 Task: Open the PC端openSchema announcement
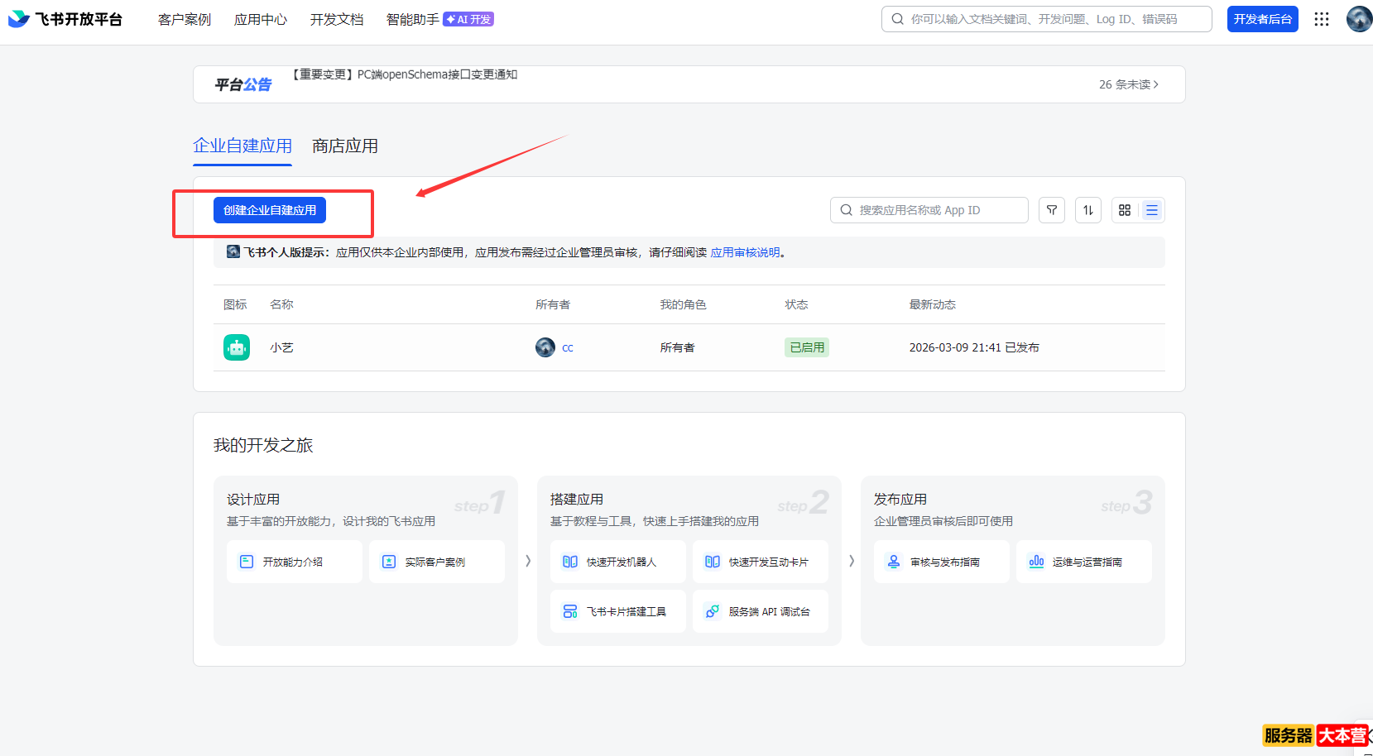click(405, 74)
